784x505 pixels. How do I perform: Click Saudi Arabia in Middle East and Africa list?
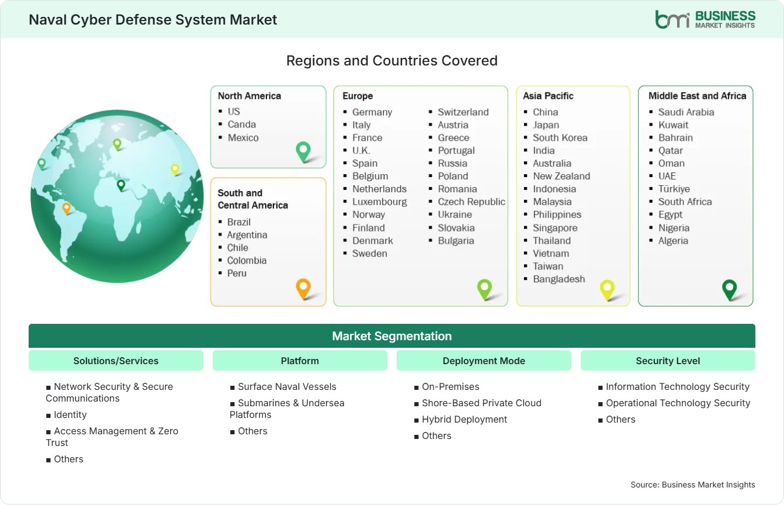point(686,112)
